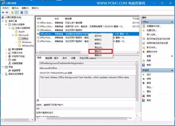This screenshot has height=126, width=175.
Task: Collapse the 任务计划程序 tree node
Action: (6, 24)
